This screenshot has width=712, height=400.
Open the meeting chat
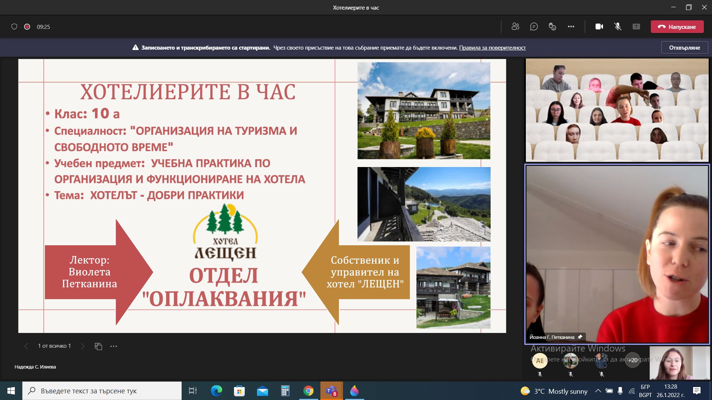click(x=534, y=27)
